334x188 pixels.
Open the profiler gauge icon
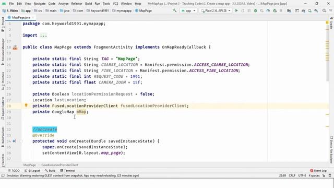click(268, 10)
